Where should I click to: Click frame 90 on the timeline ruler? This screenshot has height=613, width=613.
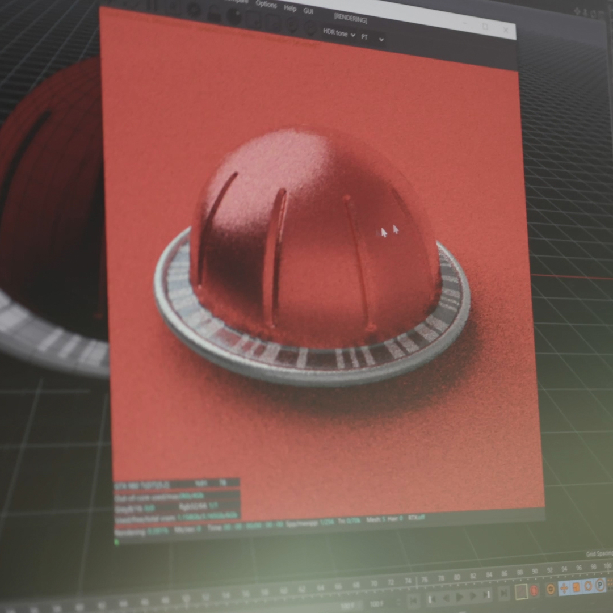click(535, 572)
